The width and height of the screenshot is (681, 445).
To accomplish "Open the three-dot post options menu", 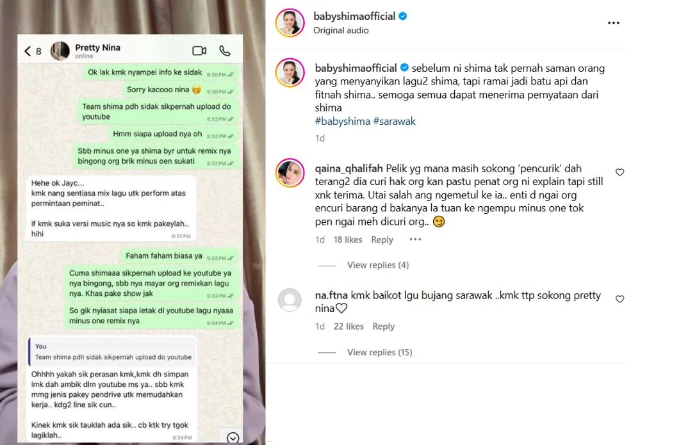I will click(x=613, y=22).
